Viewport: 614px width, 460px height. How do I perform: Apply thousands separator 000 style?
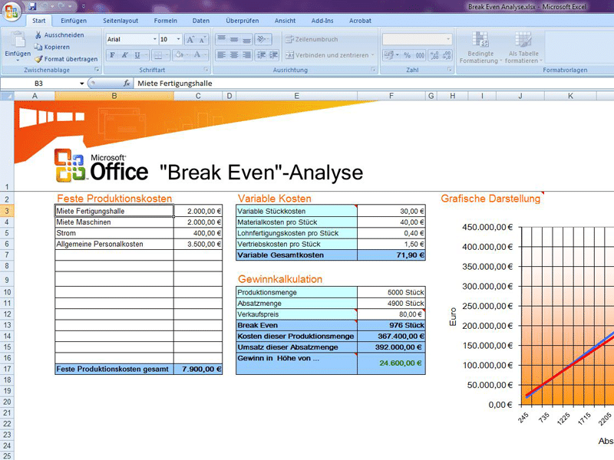click(420, 55)
